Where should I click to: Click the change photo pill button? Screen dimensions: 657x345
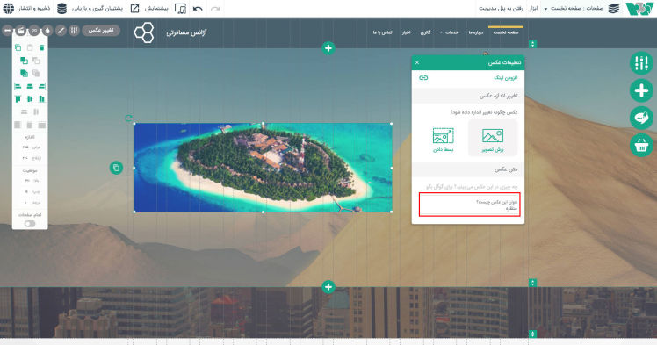[101, 31]
